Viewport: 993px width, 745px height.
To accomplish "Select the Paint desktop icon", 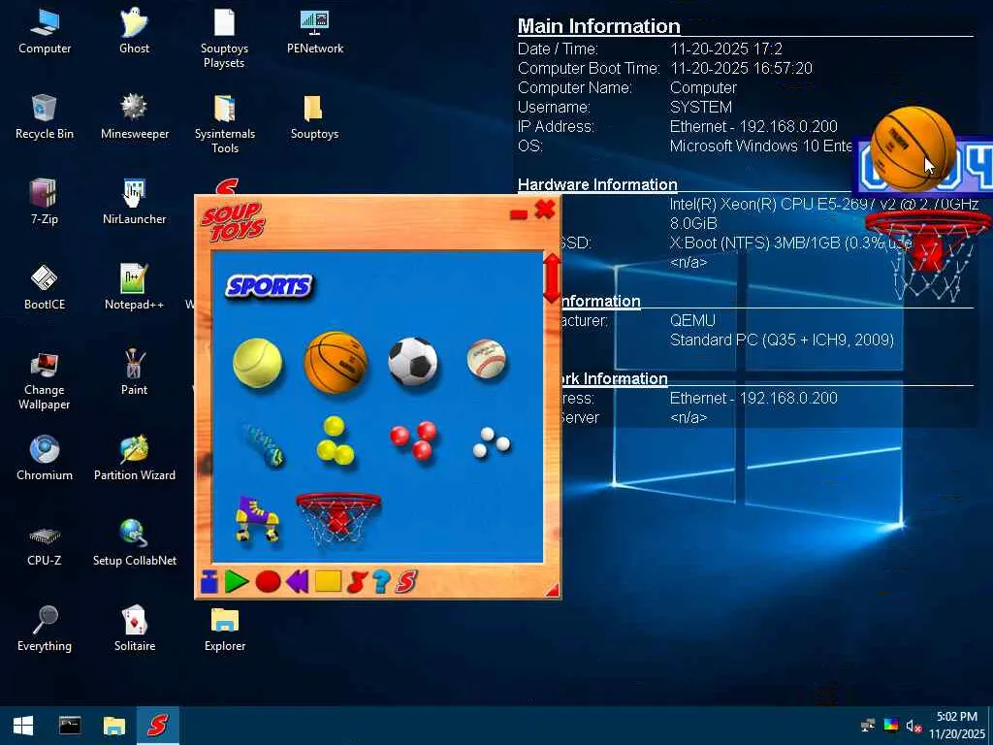I will click(x=134, y=373).
